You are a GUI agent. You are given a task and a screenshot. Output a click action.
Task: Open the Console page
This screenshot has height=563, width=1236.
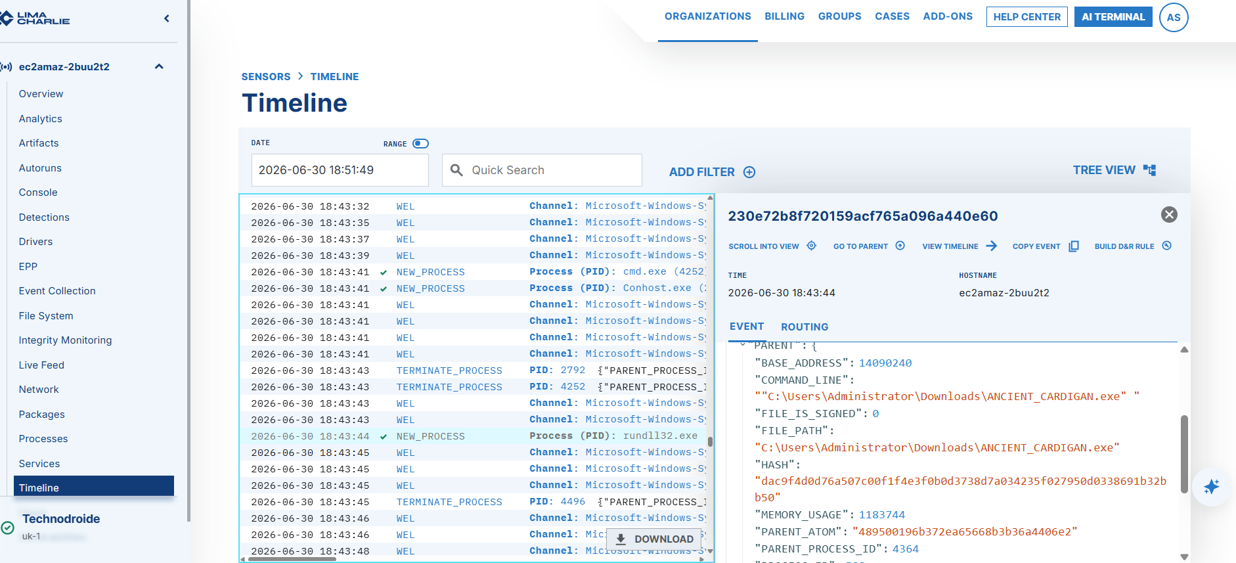pyautogui.click(x=38, y=192)
